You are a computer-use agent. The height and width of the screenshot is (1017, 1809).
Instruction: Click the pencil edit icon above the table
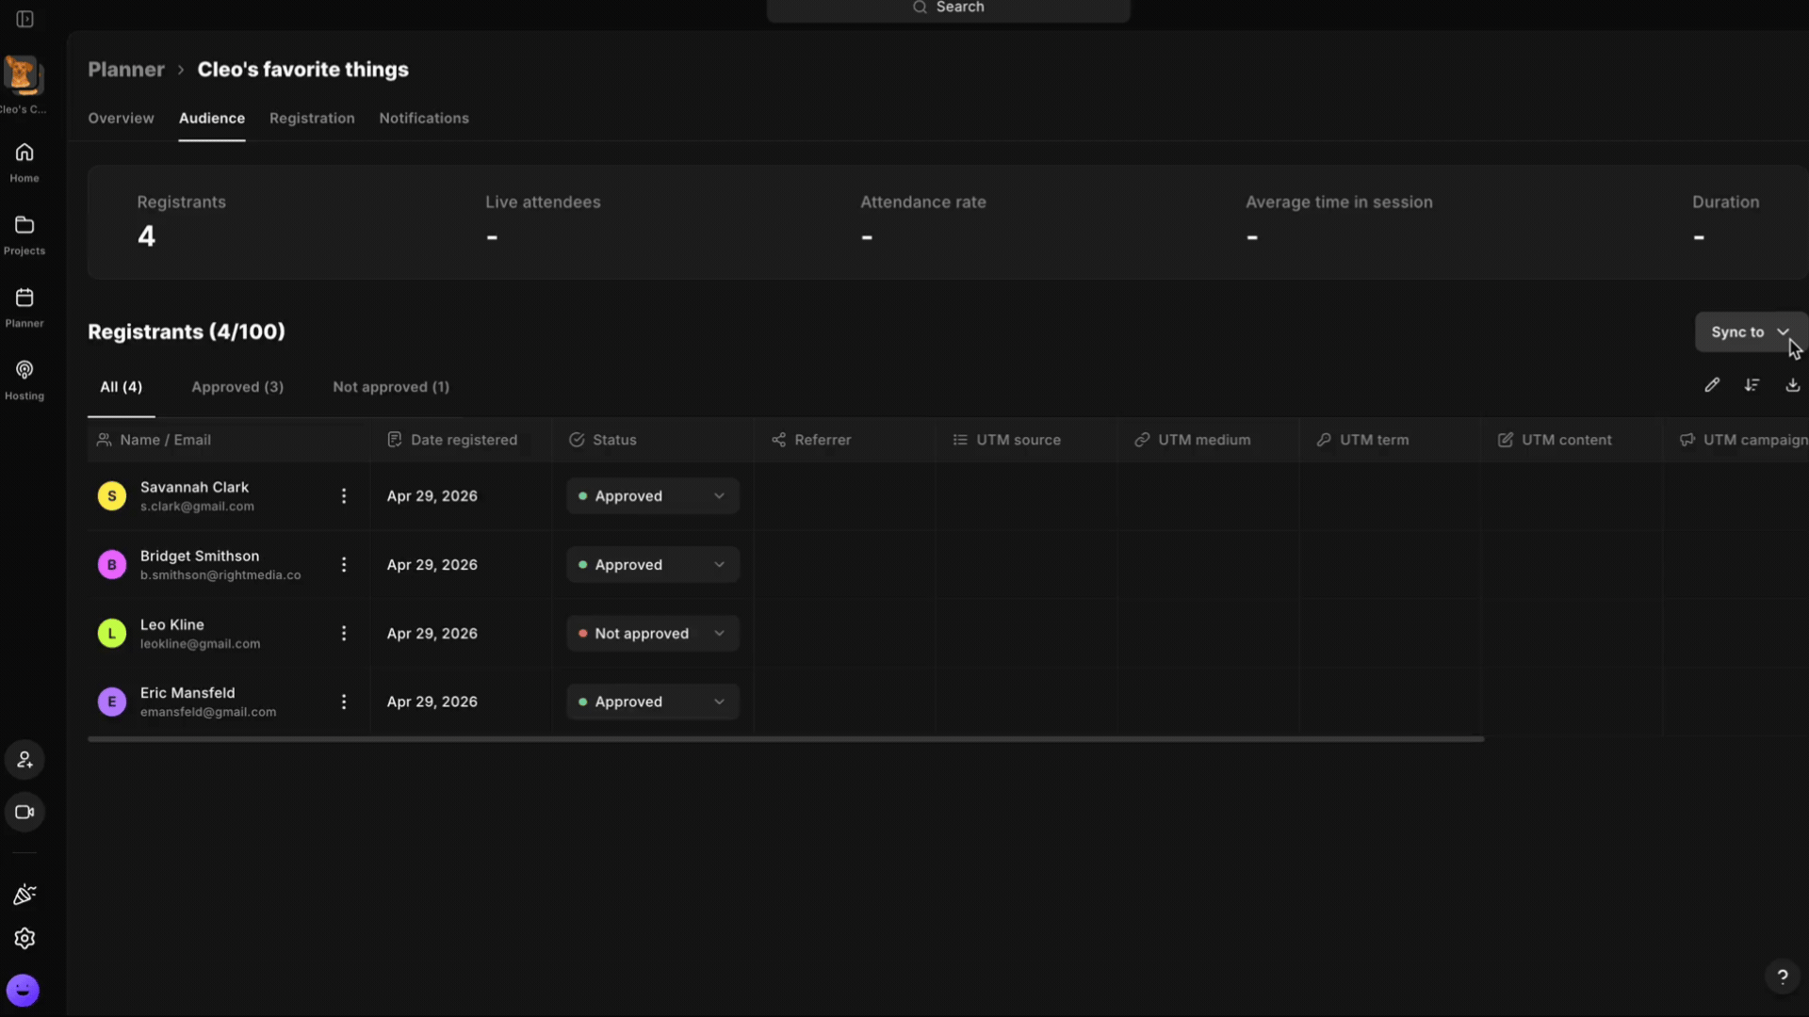(1712, 385)
